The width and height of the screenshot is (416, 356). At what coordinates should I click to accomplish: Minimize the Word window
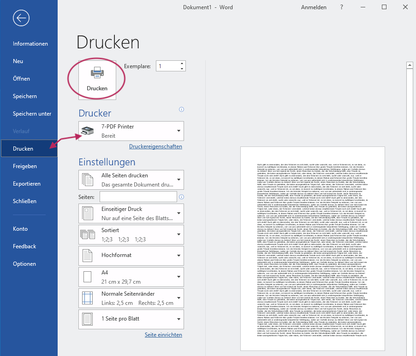tap(363, 7)
